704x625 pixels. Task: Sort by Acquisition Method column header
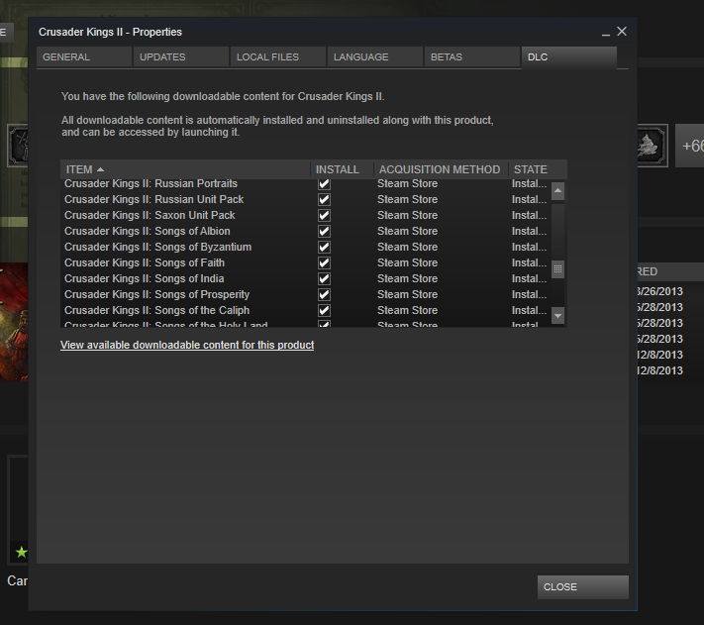[441, 169]
